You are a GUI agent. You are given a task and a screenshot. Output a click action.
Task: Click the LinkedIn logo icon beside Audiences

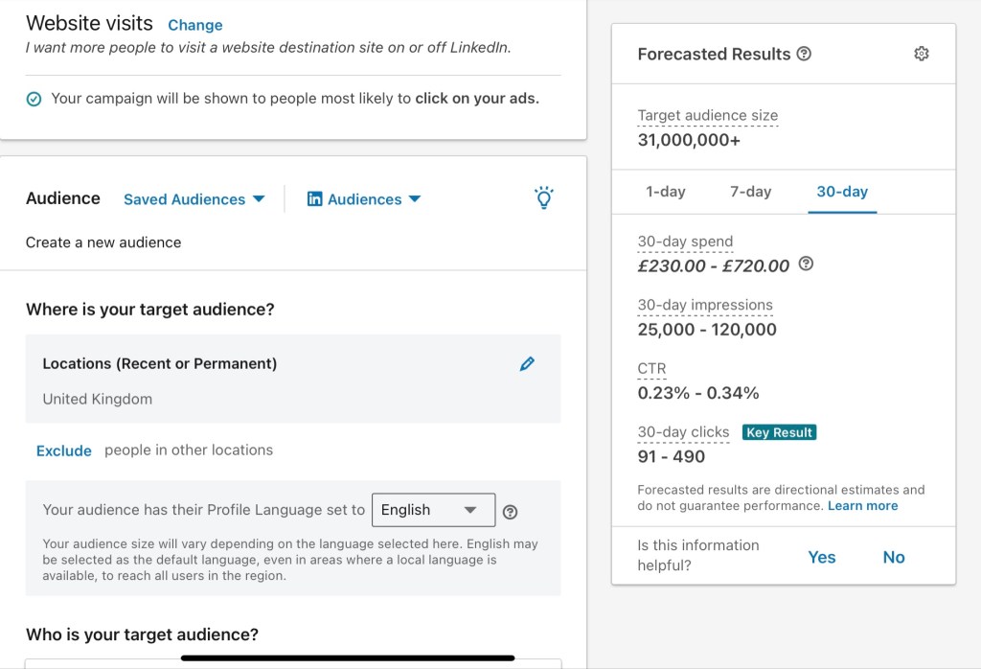pyautogui.click(x=314, y=199)
